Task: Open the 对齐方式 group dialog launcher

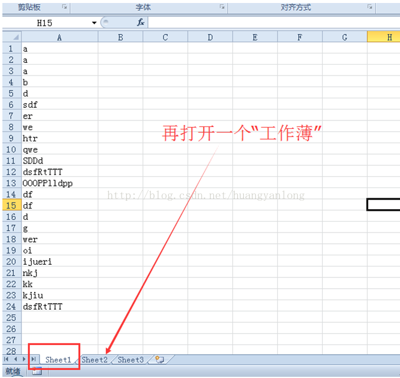Action: pyautogui.click(x=369, y=7)
